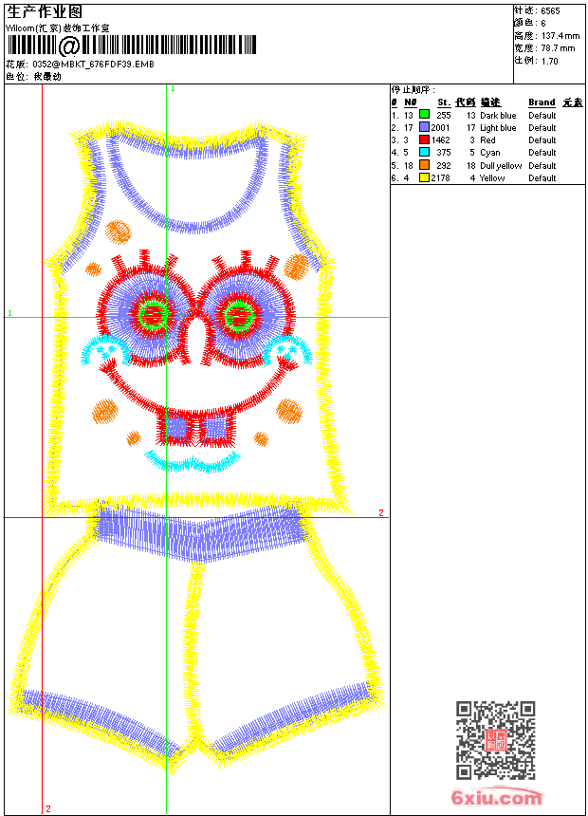588x816 pixels.
Task: Click the 'Yellow' description in row 6
Action: [x=491, y=178]
